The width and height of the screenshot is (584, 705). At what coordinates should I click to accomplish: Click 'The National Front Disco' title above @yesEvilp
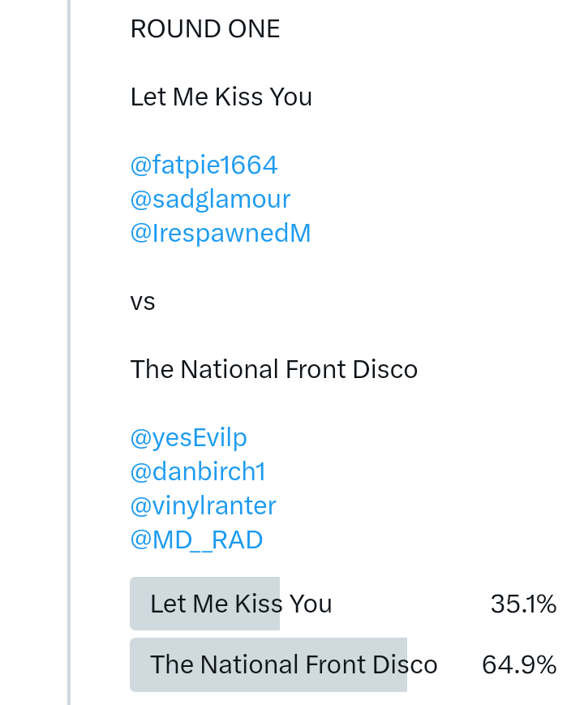pos(273,370)
